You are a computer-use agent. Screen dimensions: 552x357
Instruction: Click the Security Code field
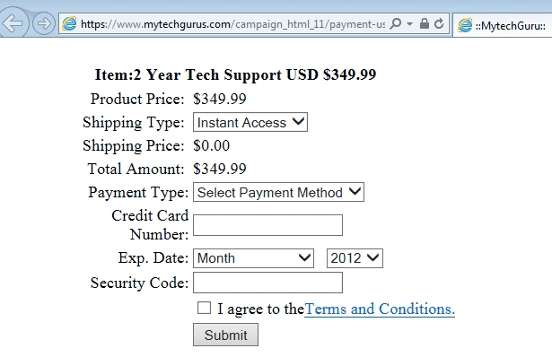tap(267, 283)
